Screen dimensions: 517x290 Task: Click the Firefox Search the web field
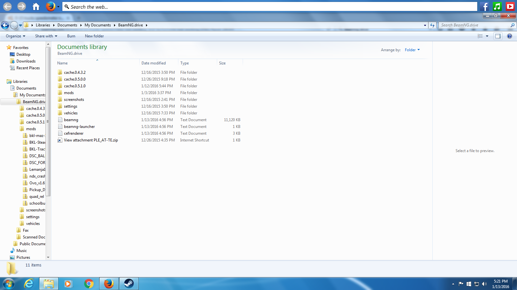(269, 7)
